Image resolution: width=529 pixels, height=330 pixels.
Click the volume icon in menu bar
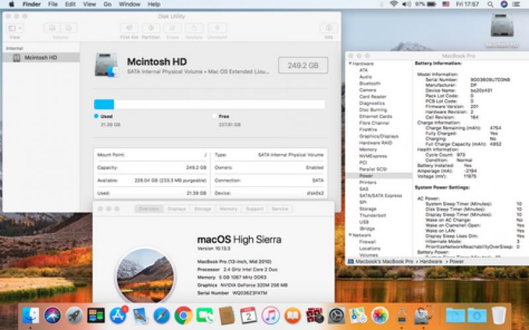[x=406, y=5]
